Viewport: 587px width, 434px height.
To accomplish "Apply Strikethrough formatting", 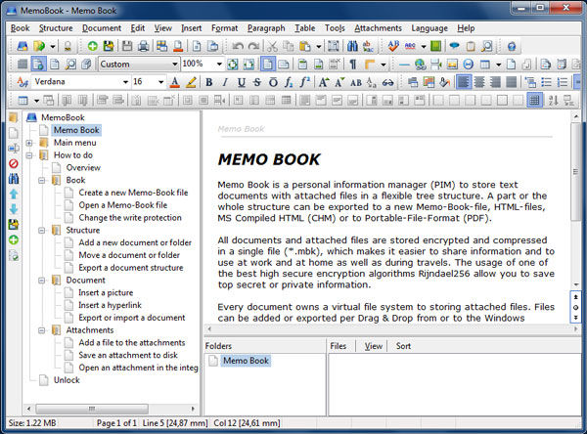I will [x=257, y=82].
